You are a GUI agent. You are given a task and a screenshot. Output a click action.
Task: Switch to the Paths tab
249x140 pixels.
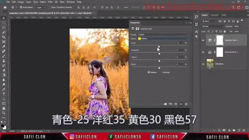point(224,15)
